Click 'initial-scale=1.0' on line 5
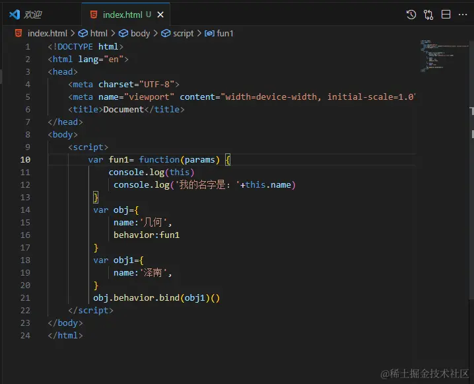 click(370, 97)
